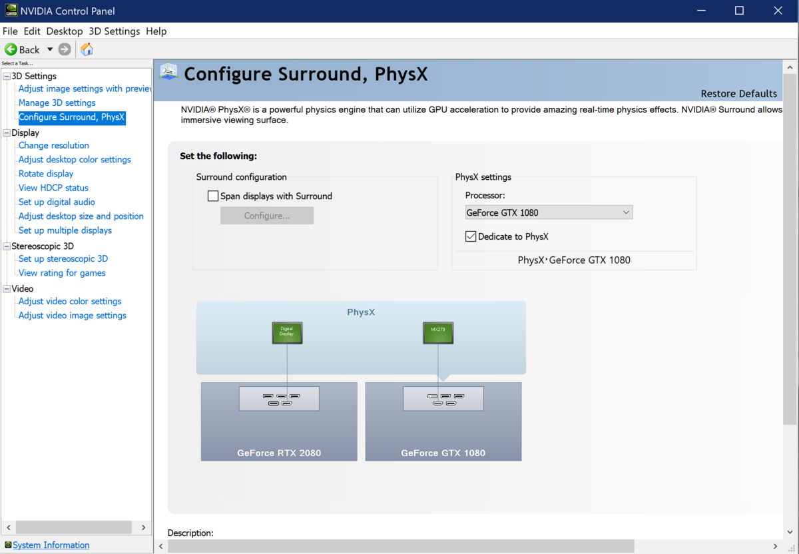Click the green Back arrow icon
The width and height of the screenshot is (799, 554).
[x=11, y=49]
